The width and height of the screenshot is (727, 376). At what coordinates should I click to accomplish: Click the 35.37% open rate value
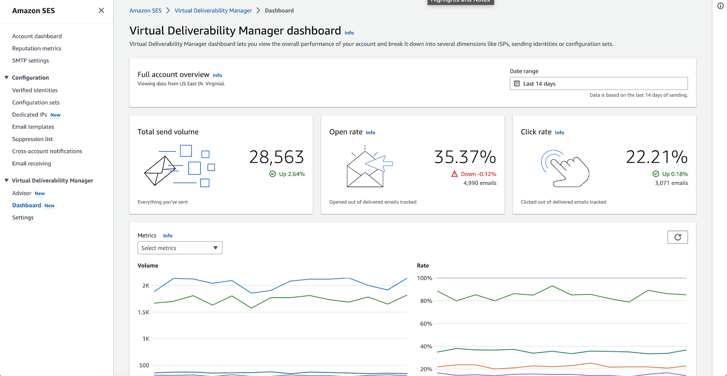coord(465,157)
